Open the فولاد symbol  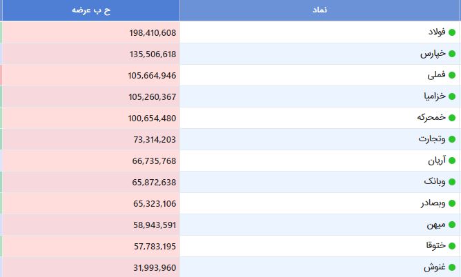point(437,32)
